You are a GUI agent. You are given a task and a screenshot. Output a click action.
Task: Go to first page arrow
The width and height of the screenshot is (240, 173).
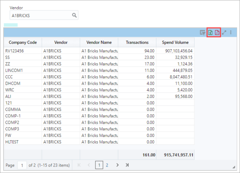coord(79,165)
